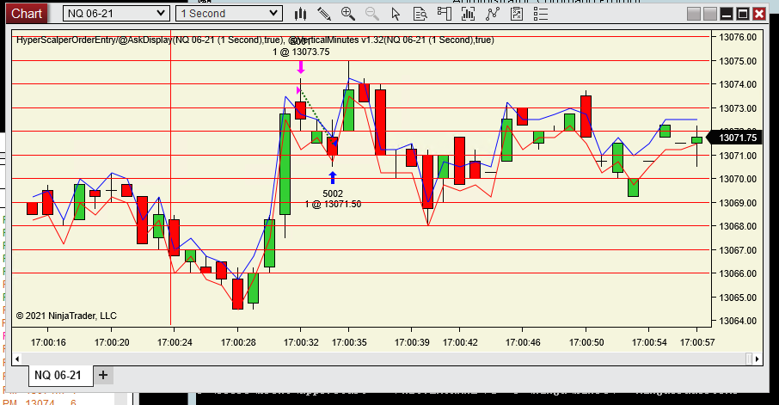Click the 13068.00 price axis label

pos(738,226)
